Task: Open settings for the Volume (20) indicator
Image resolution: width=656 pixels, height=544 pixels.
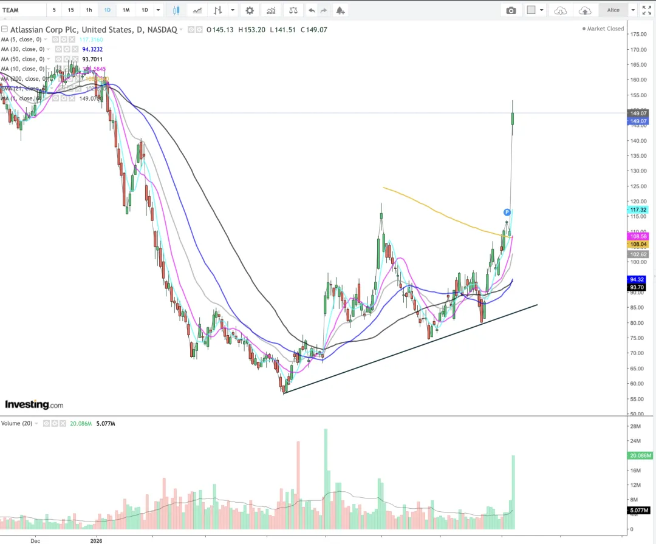Action: pos(55,424)
